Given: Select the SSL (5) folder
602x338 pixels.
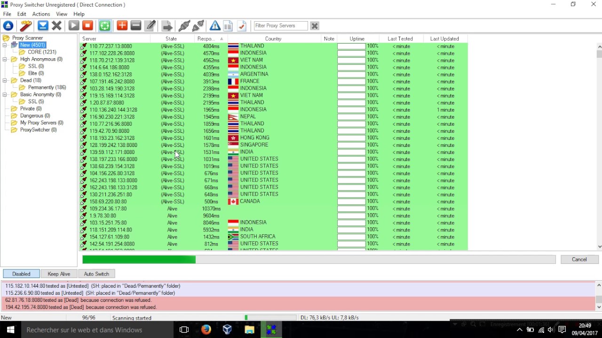Looking at the screenshot, I should (x=36, y=101).
